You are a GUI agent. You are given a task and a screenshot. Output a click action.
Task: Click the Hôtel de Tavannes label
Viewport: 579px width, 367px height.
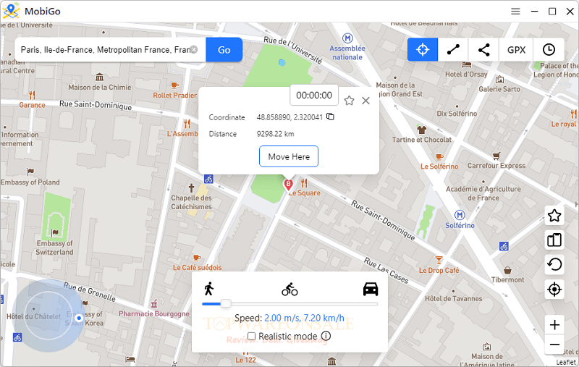(x=454, y=298)
